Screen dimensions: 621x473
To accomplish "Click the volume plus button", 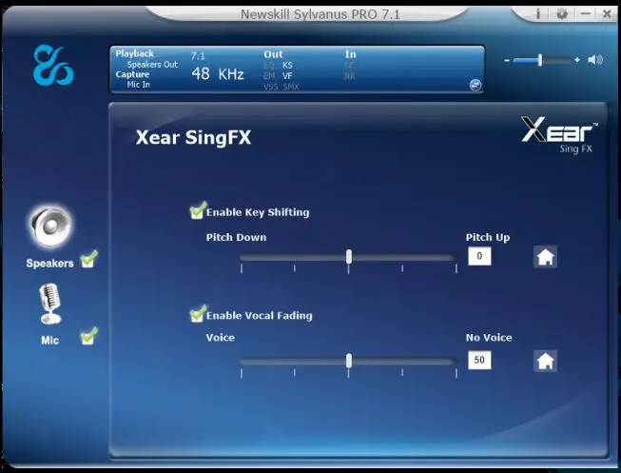I will pyautogui.click(x=577, y=60).
